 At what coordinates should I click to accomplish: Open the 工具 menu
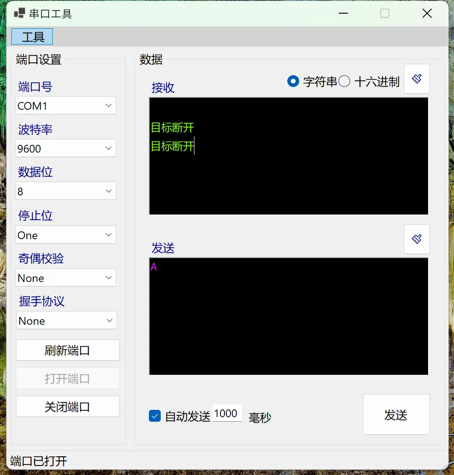pyautogui.click(x=32, y=36)
